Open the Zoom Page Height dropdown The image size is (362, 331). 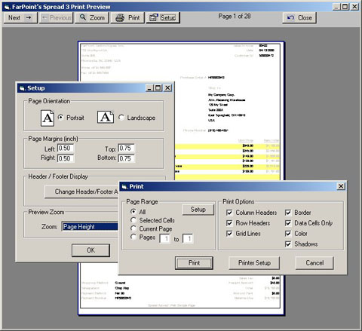(90, 227)
